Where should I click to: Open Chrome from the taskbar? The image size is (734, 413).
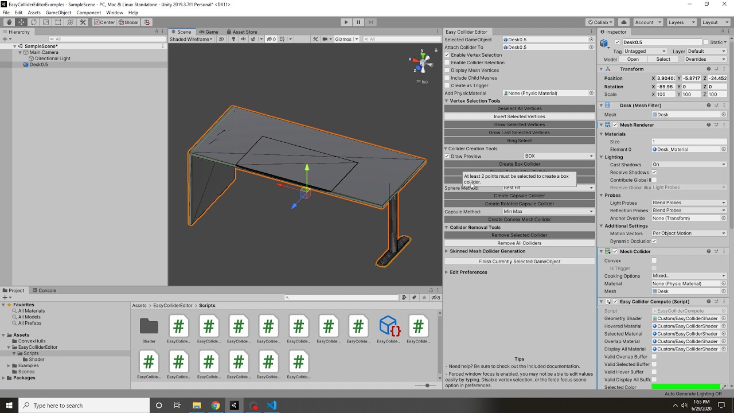click(216, 406)
